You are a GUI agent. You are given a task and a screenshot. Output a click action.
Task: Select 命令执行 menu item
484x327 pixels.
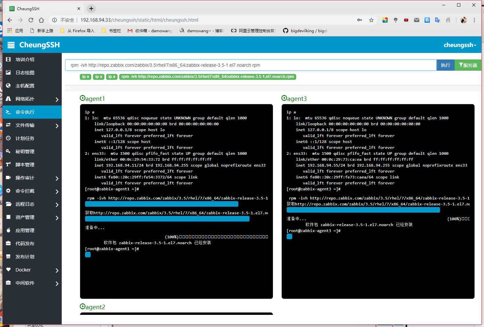click(x=32, y=112)
